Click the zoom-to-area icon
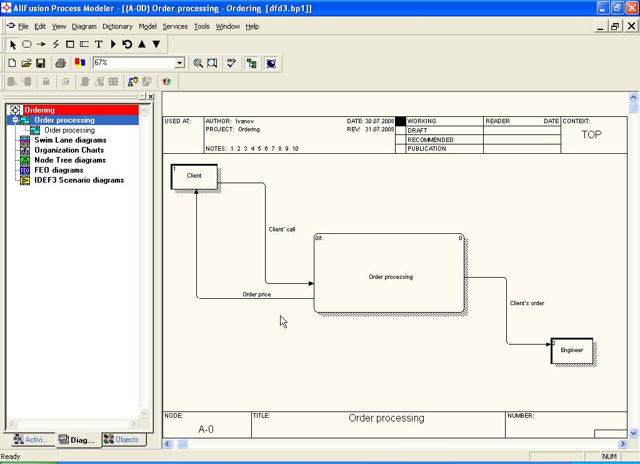Screen dimensions: 640x464 click(x=212, y=63)
